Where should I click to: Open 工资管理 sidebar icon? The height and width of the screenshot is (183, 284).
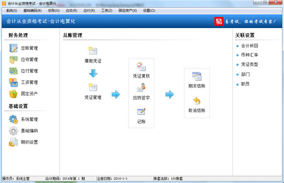(13, 82)
